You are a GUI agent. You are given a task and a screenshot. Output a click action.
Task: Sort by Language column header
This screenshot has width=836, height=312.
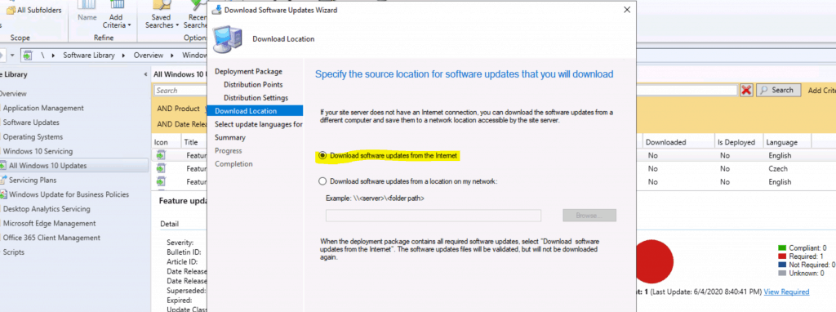(782, 142)
